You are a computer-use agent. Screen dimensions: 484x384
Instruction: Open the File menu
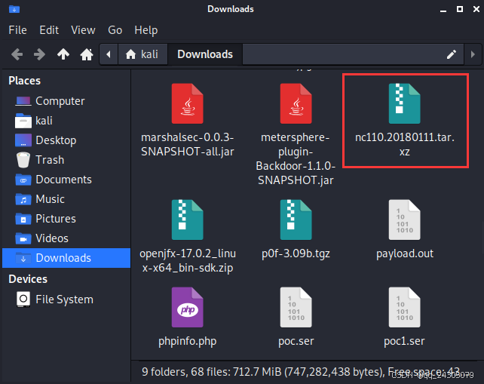click(17, 30)
